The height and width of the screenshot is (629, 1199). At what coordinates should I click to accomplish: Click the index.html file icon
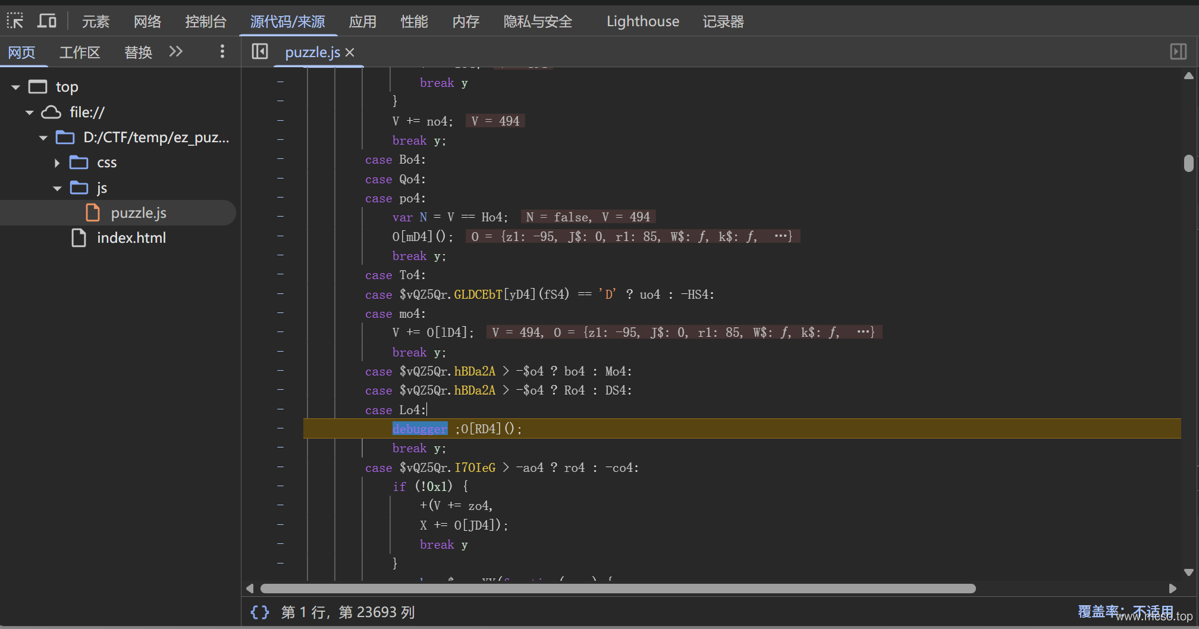pyautogui.click(x=79, y=238)
